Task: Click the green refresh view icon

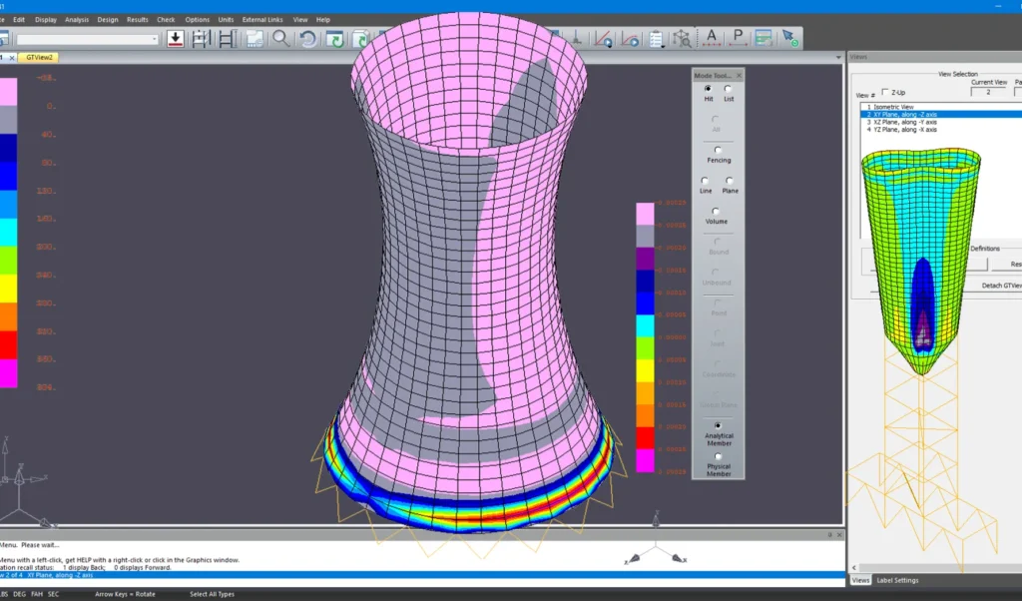Action: click(x=334, y=39)
